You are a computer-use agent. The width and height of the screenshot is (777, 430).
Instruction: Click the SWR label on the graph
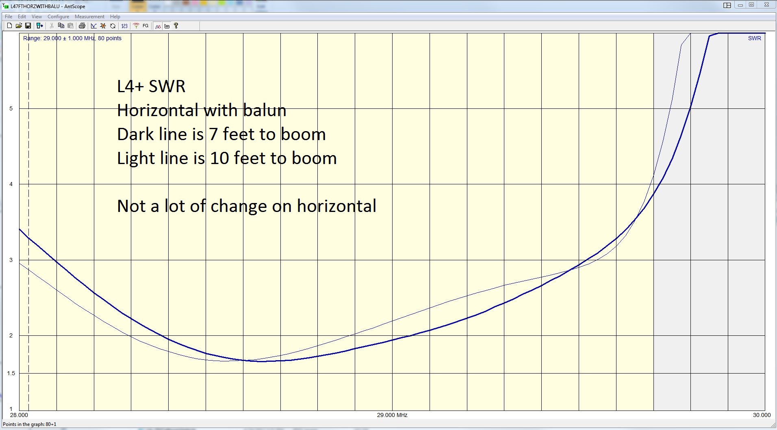[x=754, y=38]
